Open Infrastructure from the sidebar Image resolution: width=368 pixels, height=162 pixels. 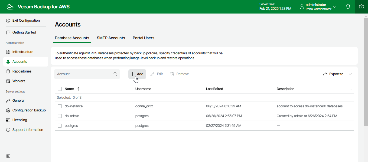coord(23,52)
